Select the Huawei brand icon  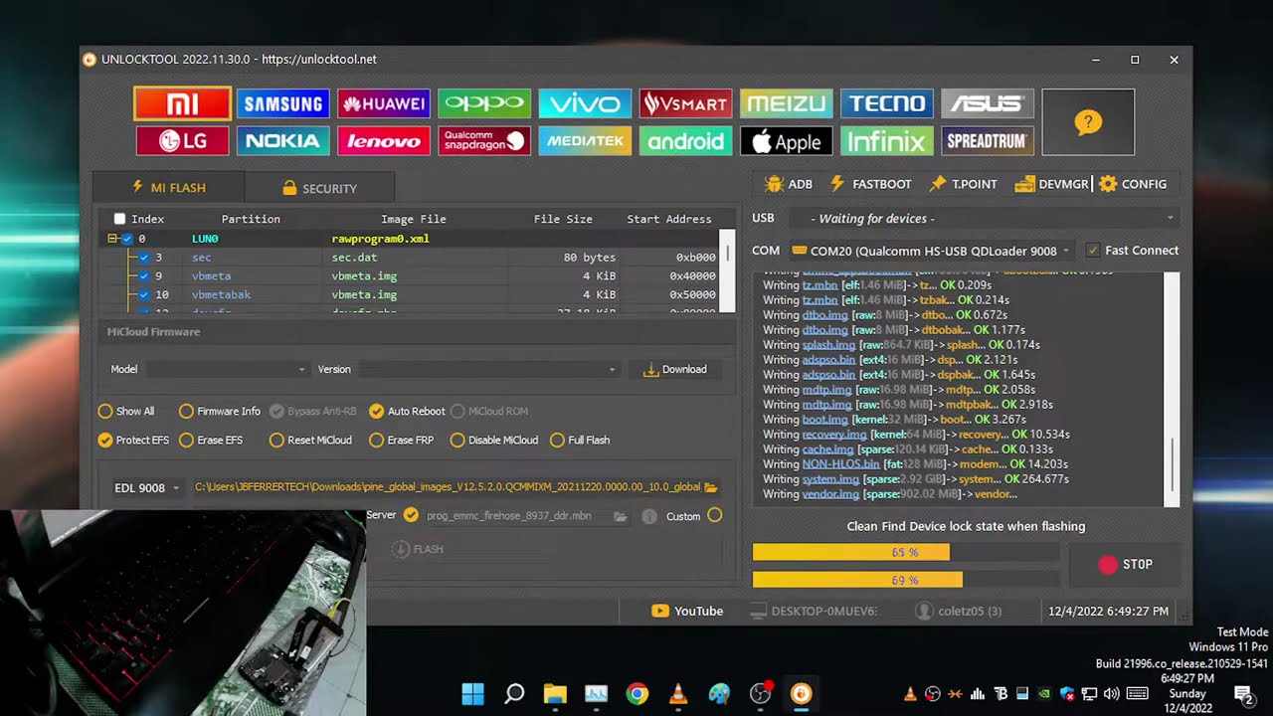pyautogui.click(x=384, y=103)
